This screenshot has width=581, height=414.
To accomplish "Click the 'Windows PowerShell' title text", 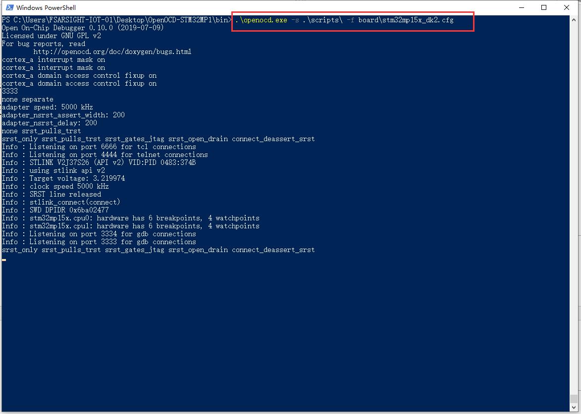I will 47,7.
